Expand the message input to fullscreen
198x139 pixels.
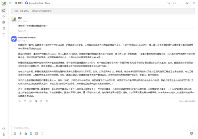(x=42, y=133)
